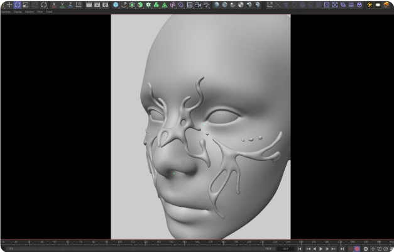Add a Camera object
Screen dimensions: 394x252
click(x=198, y=5)
